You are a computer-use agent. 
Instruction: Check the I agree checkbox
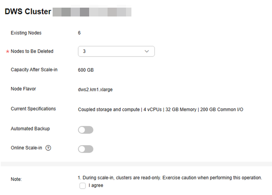(82, 186)
